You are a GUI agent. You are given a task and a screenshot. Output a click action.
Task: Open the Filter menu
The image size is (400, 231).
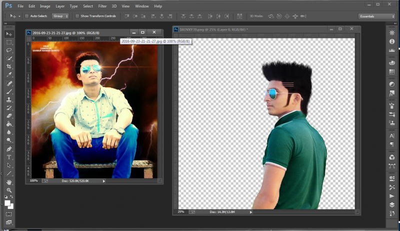click(102, 6)
